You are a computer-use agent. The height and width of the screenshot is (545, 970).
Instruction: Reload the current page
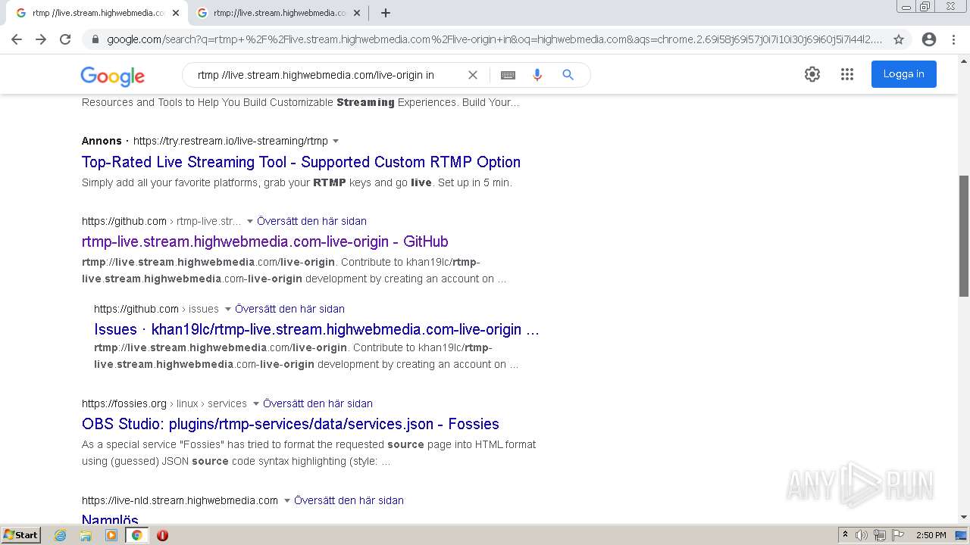[x=65, y=39]
